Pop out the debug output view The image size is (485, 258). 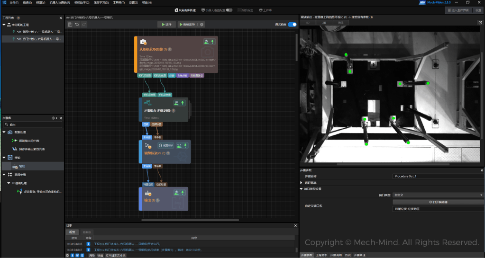pos(480,22)
